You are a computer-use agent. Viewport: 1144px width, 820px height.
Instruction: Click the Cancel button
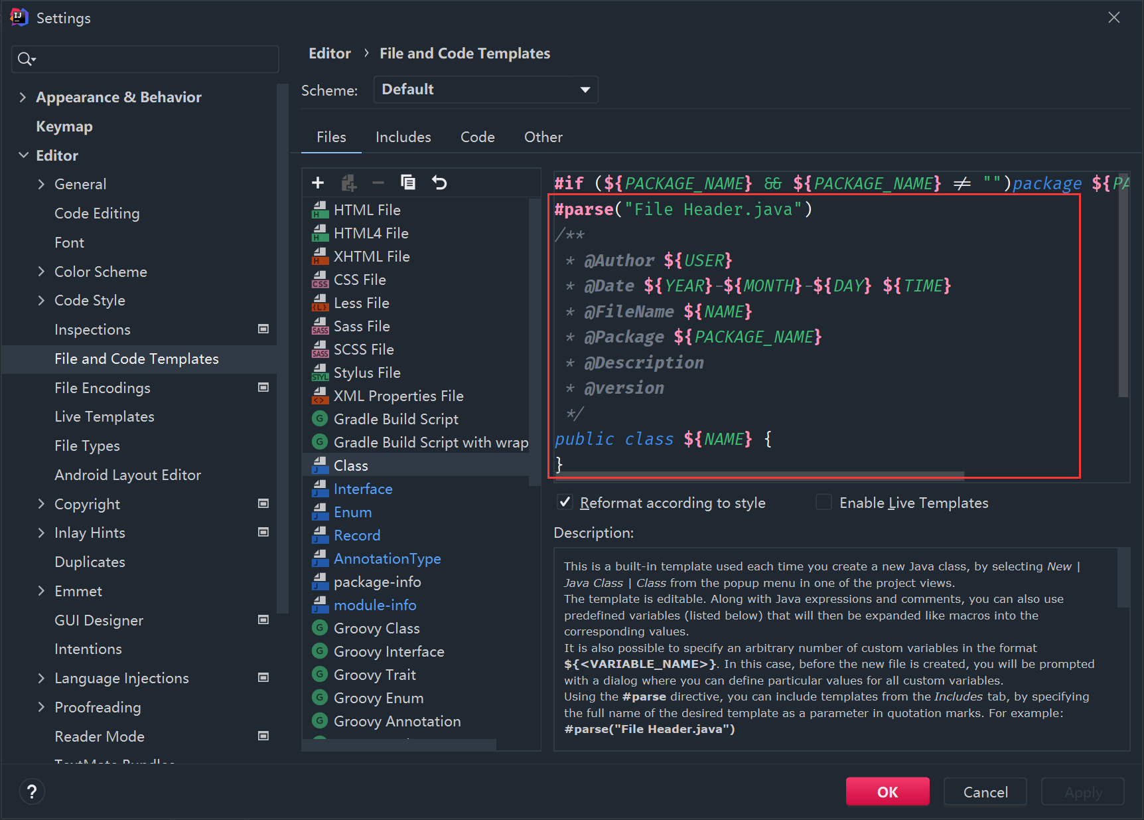(x=985, y=791)
